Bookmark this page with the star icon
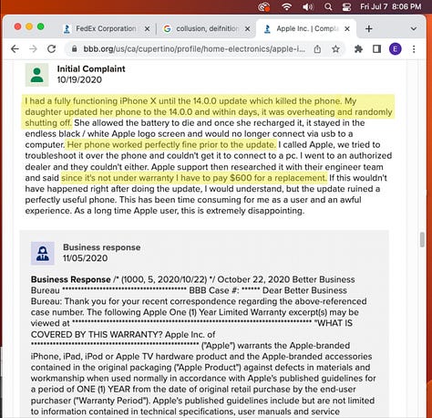Image resolution: width=432 pixels, height=418 pixels. (x=335, y=48)
